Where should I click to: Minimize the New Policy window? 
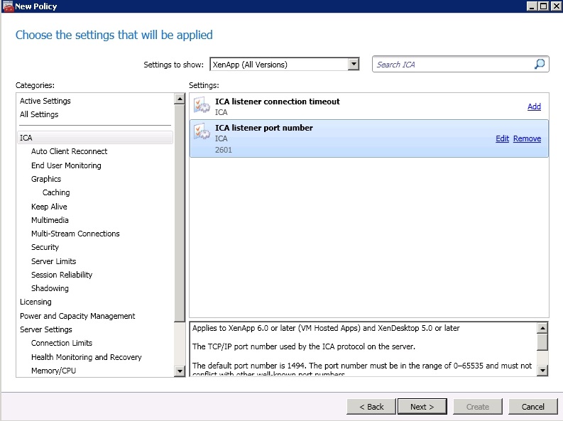pyautogui.click(x=532, y=6)
